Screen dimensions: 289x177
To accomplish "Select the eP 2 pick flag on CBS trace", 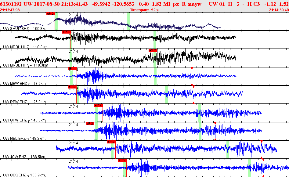I will pyautogui.click(x=122, y=160).
